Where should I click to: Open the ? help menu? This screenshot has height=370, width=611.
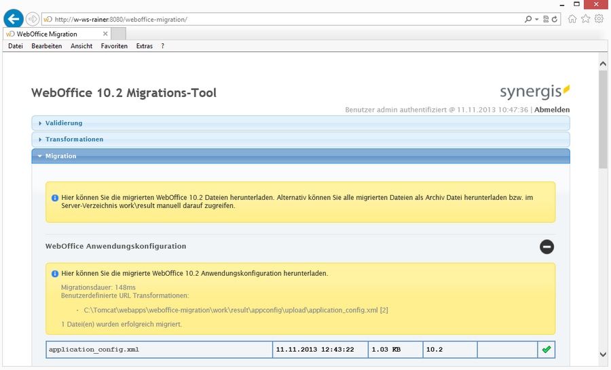162,46
